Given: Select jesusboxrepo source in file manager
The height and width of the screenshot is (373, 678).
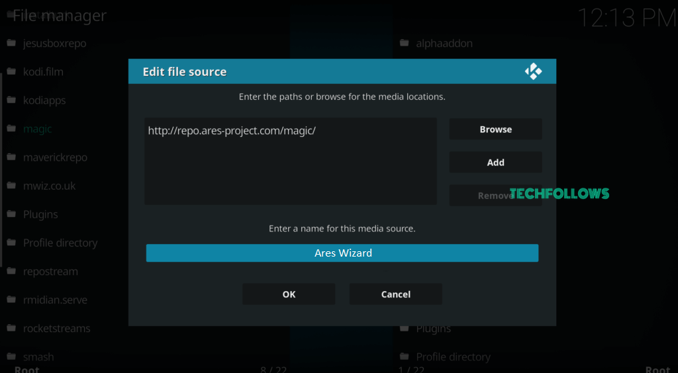Looking at the screenshot, I should pos(54,44).
